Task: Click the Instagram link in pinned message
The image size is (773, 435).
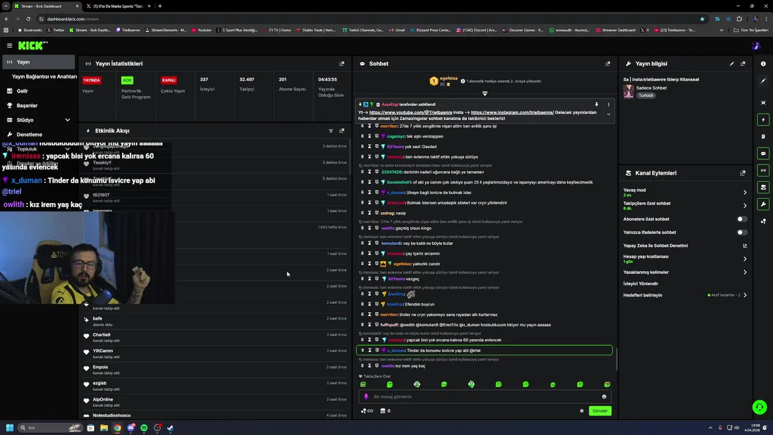Action: tap(512, 112)
